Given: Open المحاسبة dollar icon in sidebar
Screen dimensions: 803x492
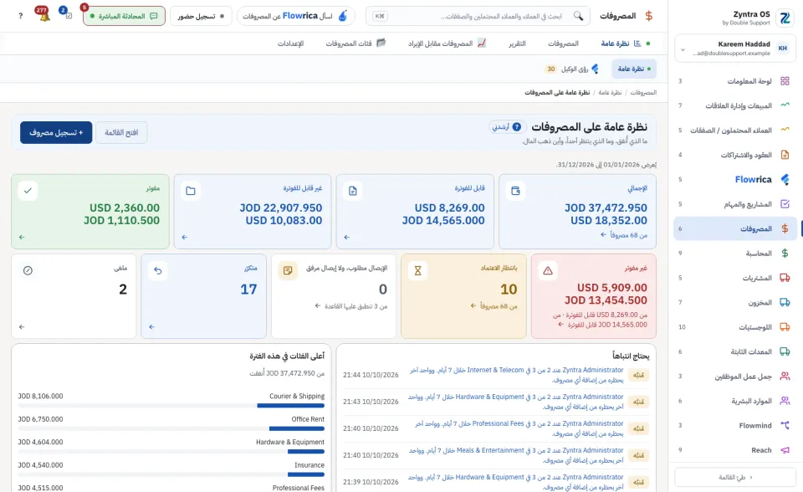Looking at the screenshot, I should pos(785,254).
